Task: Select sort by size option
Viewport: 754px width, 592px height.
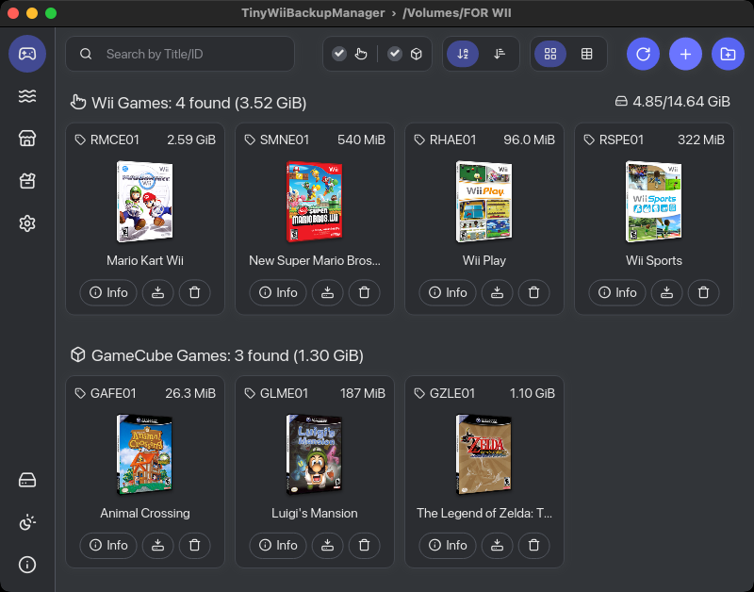Action: pyautogui.click(x=500, y=54)
